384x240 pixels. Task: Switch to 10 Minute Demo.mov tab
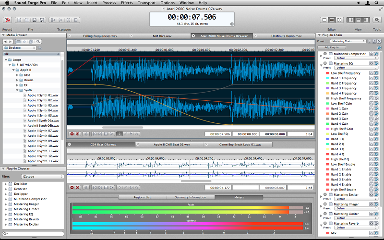pyautogui.click(x=286, y=36)
